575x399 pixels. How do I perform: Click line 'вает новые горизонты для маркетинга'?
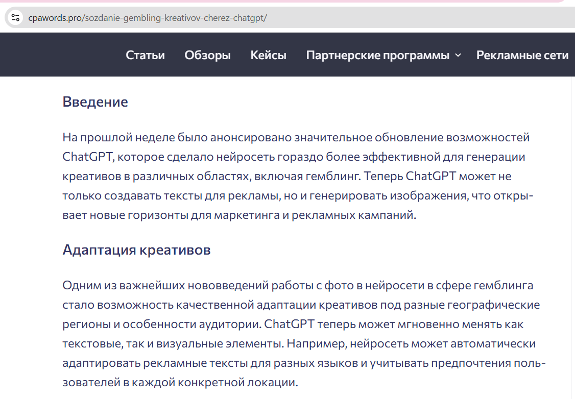(171, 215)
